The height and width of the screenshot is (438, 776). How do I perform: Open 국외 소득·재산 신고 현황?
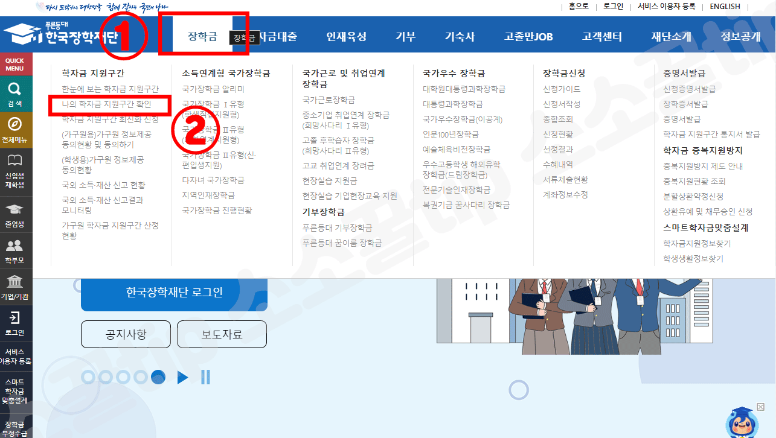point(103,185)
